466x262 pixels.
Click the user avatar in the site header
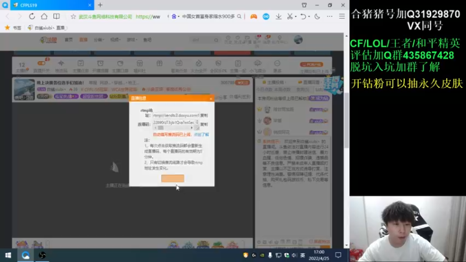tap(298, 40)
